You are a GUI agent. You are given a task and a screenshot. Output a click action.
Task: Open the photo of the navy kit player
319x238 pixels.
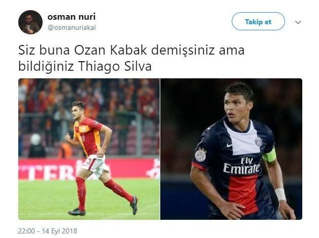[231, 149]
